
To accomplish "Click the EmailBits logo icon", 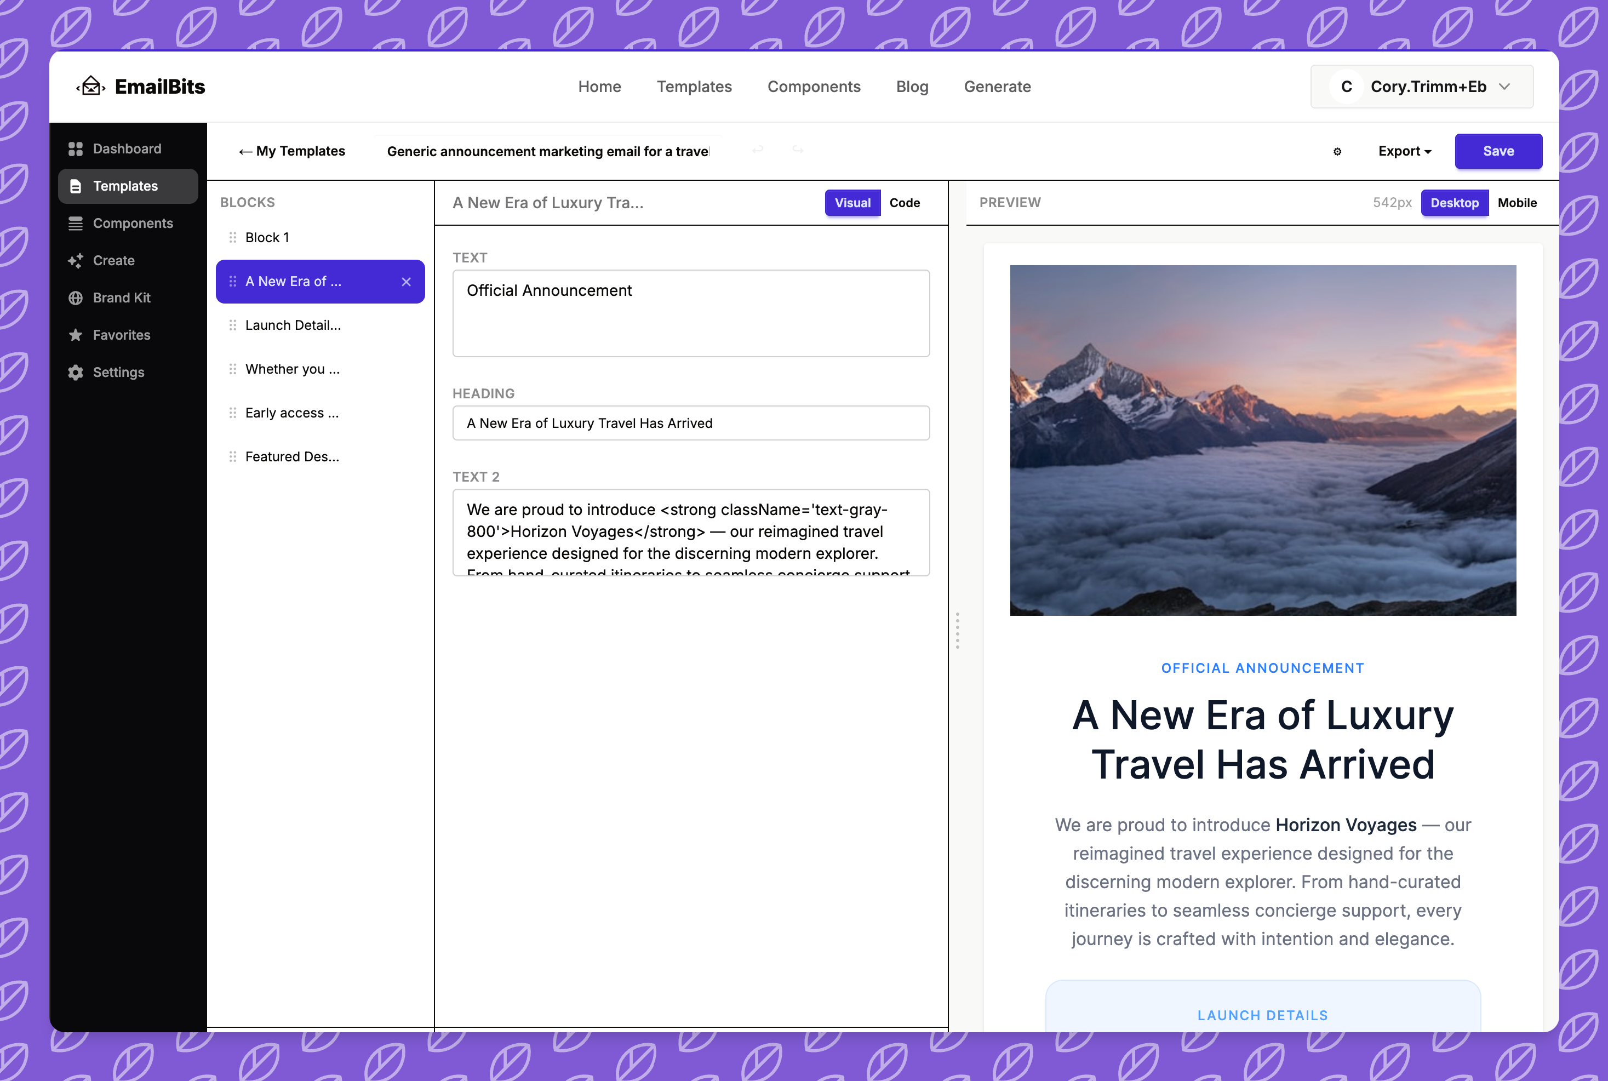I will [90, 86].
